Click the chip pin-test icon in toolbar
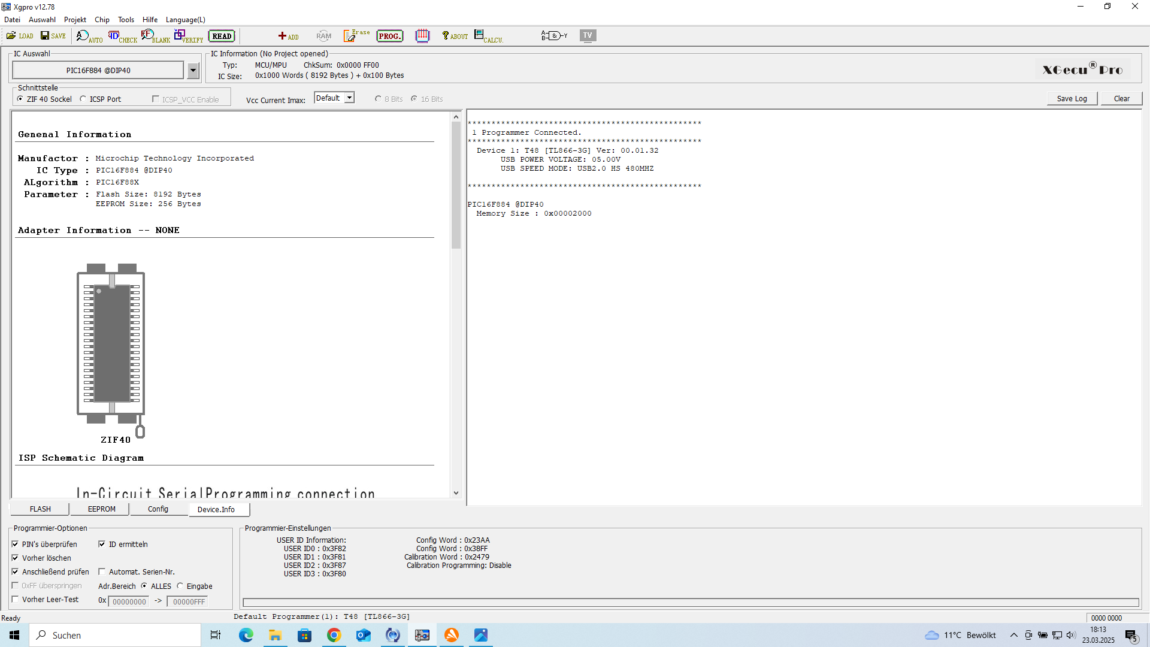Viewport: 1150px width, 647px height. coord(422,36)
